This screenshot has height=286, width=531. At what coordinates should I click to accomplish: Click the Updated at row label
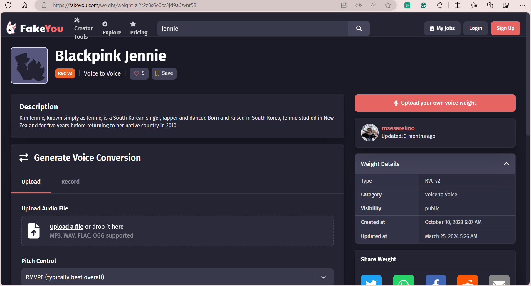point(374,236)
